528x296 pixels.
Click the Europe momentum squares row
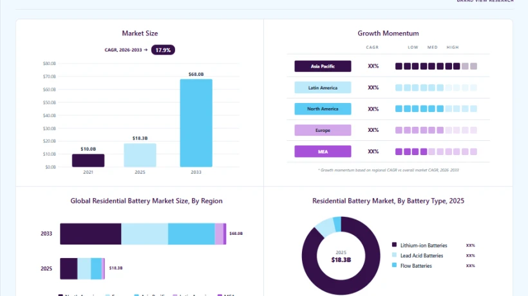pos(436,130)
